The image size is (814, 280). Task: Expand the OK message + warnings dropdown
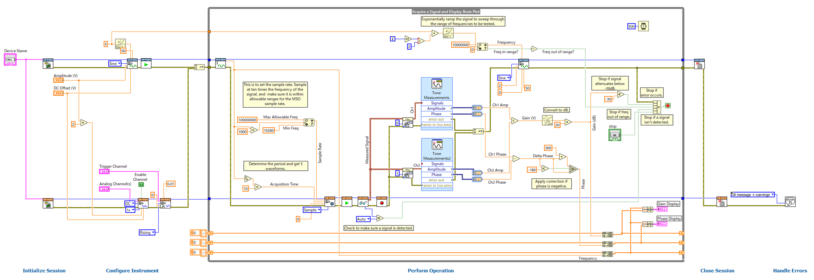pos(752,195)
